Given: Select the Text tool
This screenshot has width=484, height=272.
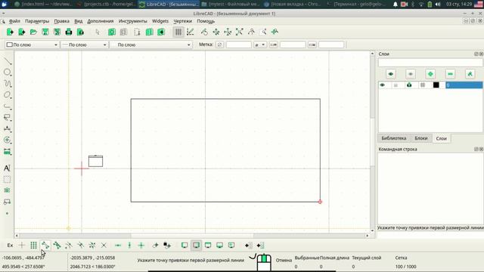Looking at the screenshot, I should [7, 168].
